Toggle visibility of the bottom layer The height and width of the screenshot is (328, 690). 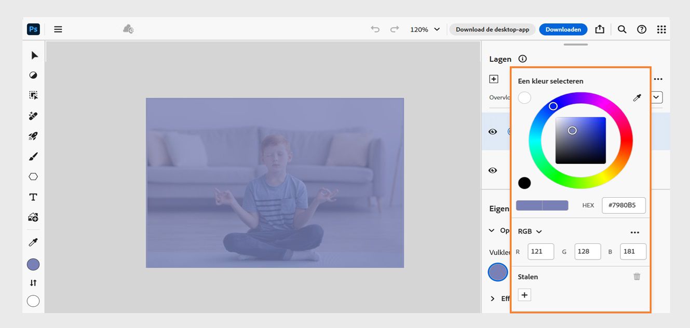tap(493, 170)
